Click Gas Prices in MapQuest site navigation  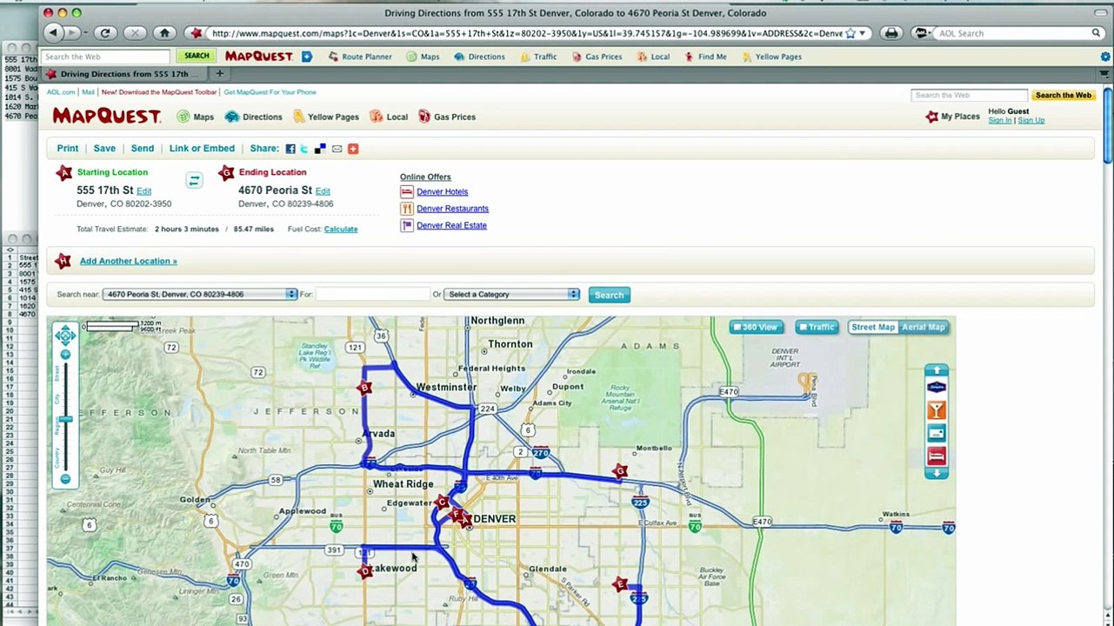point(446,117)
